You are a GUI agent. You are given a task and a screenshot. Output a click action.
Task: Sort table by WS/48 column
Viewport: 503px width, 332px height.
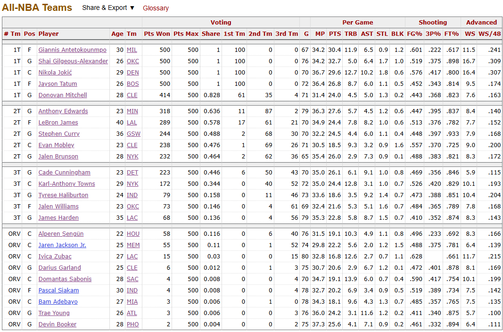489,33
